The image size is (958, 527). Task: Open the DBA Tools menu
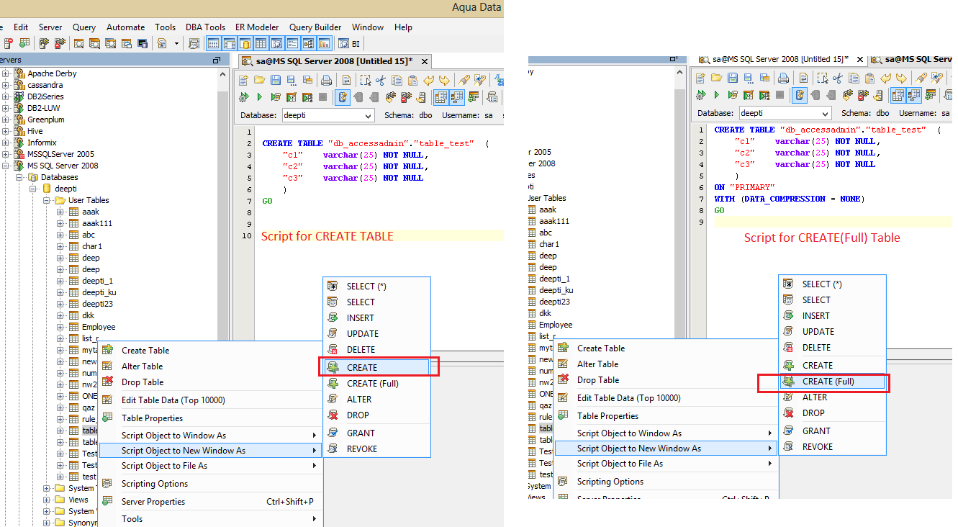tap(206, 27)
